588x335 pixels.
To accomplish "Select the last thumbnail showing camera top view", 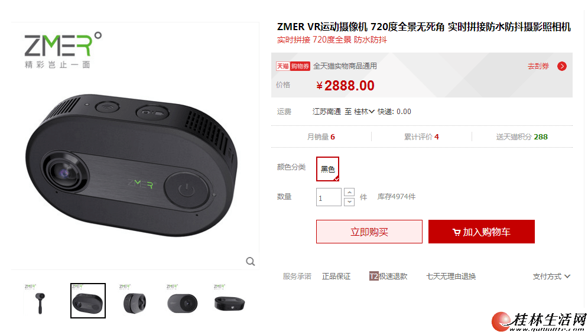I will pos(229,301).
